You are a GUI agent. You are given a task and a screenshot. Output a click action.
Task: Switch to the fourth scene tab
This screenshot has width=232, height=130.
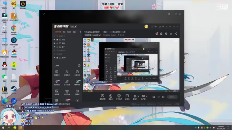click(74, 32)
